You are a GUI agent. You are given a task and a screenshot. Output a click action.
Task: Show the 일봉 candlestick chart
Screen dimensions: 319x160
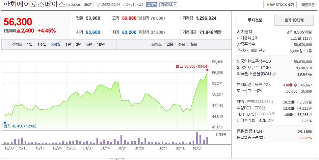point(170,44)
